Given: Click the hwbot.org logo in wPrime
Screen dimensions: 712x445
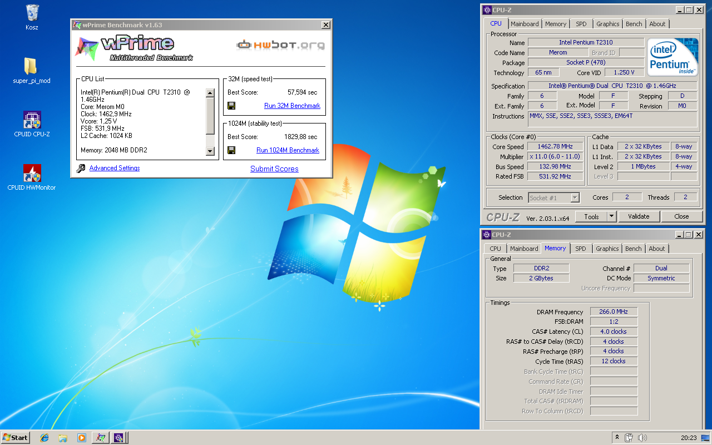Looking at the screenshot, I should 280,45.
